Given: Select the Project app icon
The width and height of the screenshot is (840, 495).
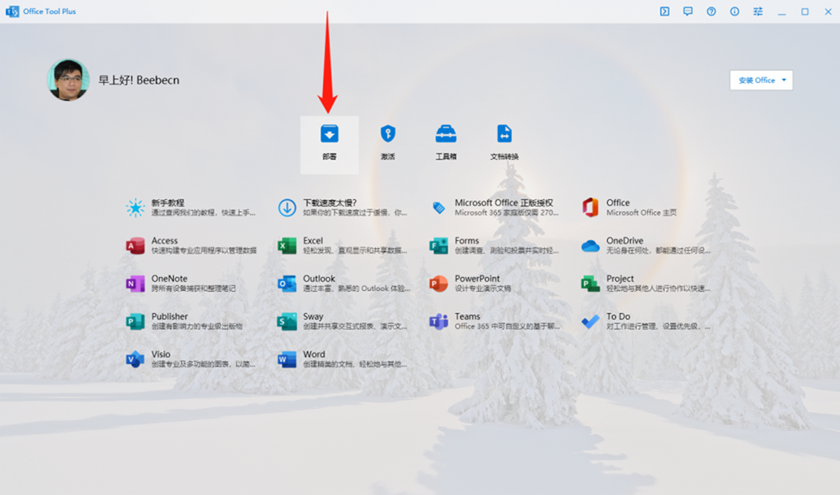Looking at the screenshot, I should (591, 284).
